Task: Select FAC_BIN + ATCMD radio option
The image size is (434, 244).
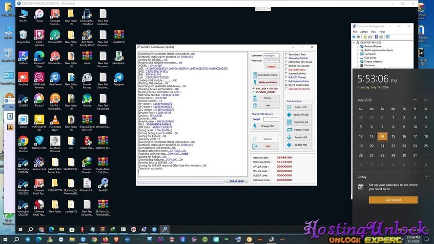Action: click(x=253, y=88)
